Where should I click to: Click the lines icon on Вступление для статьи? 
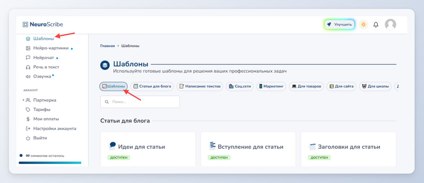[212, 146]
